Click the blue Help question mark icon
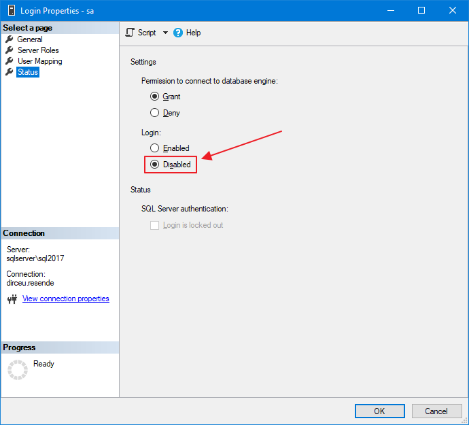The height and width of the screenshot is (425, 469). coord(178,33)
